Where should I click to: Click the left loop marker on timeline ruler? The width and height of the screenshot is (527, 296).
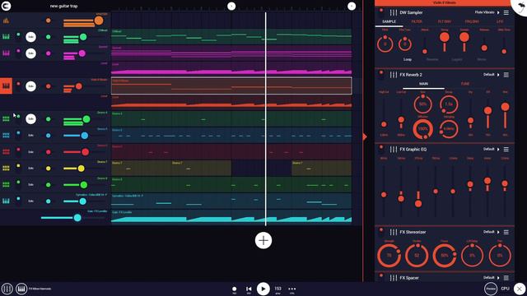coord(231,6)
